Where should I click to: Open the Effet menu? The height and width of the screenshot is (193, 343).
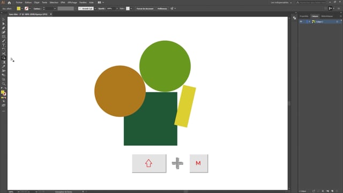click(x=63, y=2)
